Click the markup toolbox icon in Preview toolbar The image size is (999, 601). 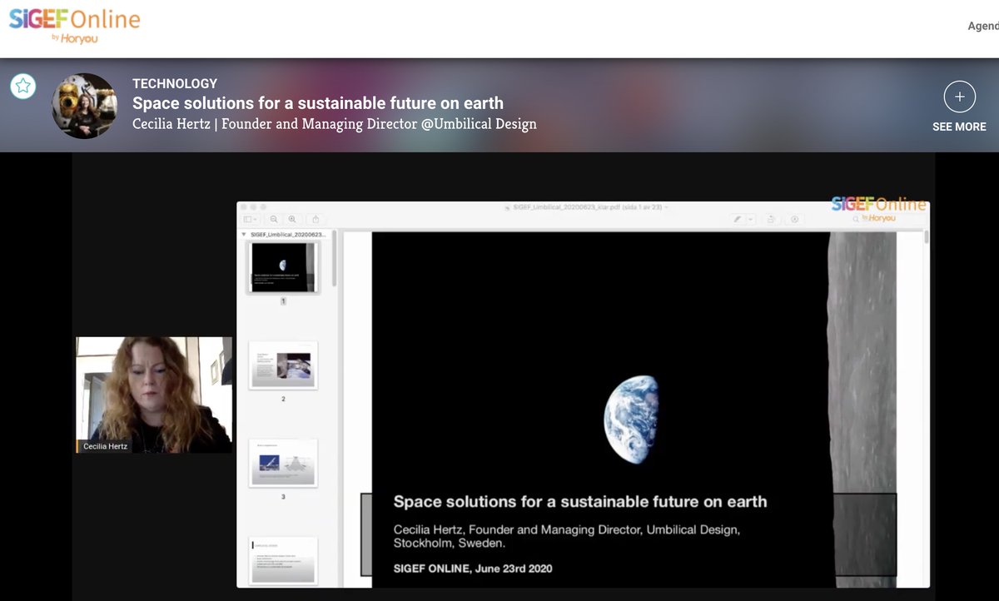(x=795, y=219)
